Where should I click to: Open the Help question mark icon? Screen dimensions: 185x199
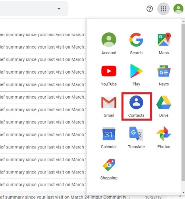point(150,9)
